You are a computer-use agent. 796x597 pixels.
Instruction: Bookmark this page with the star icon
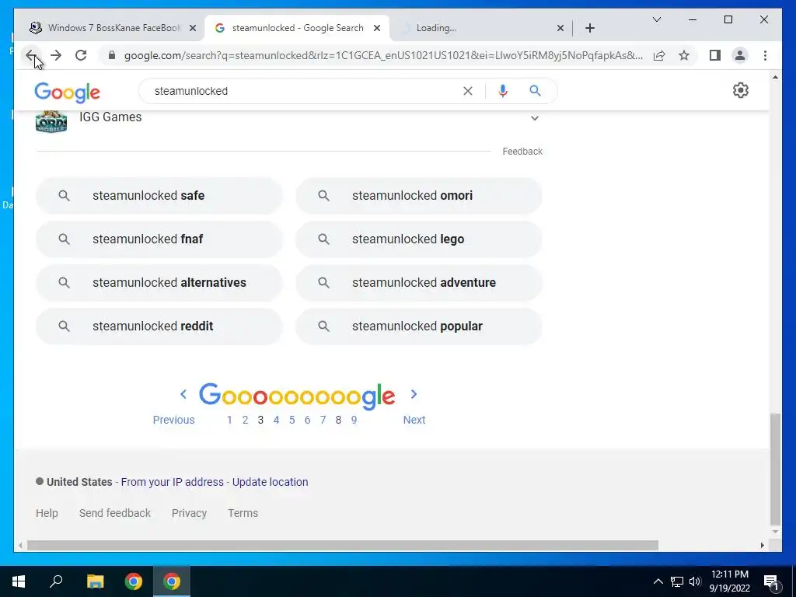pos(684,55)
